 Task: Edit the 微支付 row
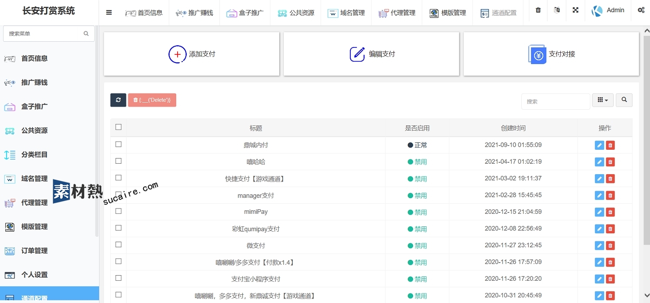599,246
